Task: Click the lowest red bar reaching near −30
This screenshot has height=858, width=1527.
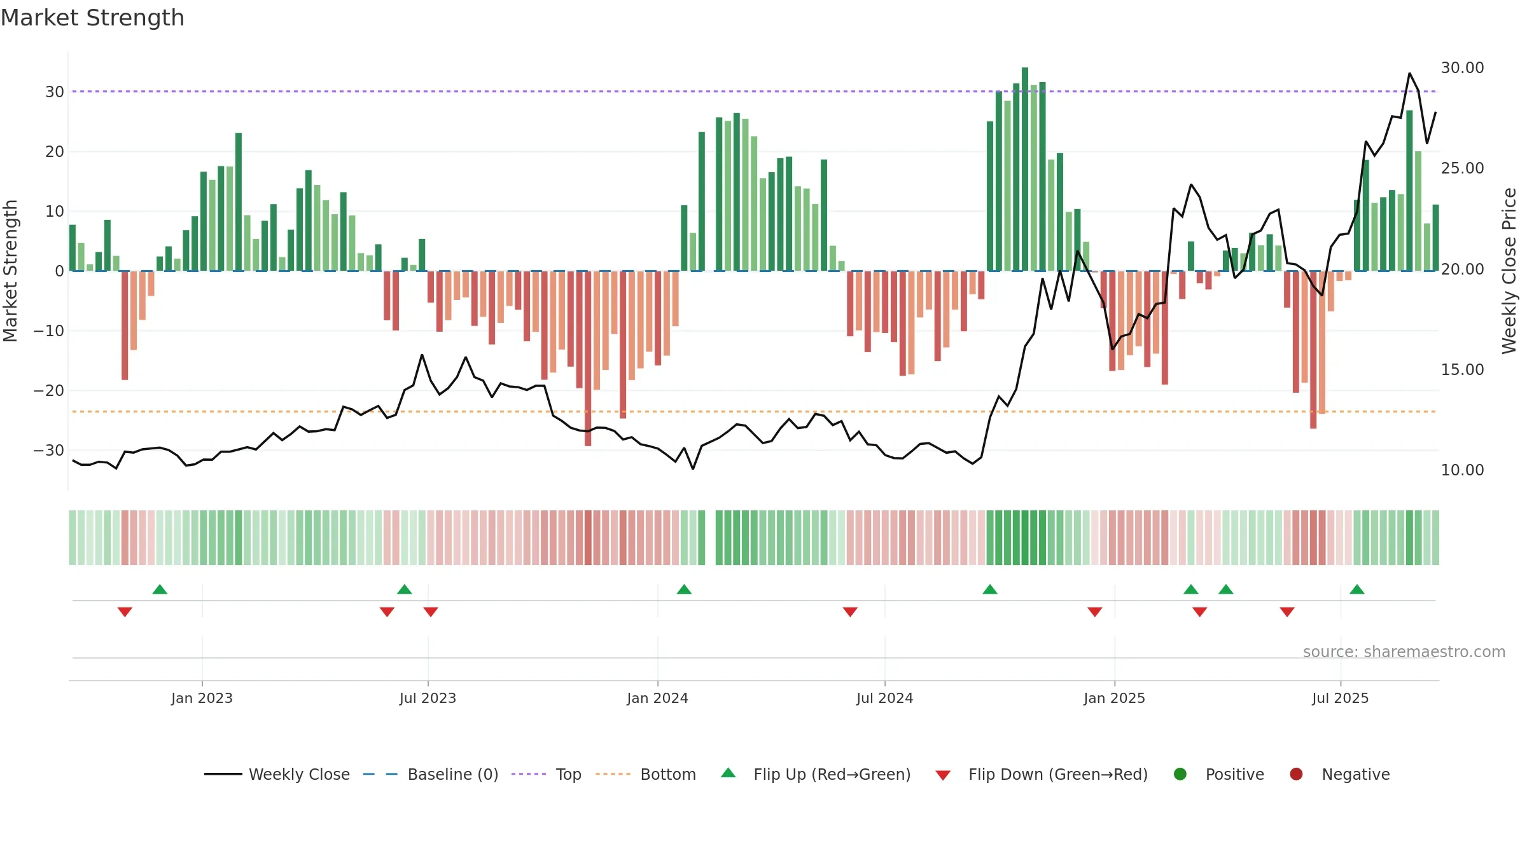Action: pyautogui.click(x=588, y=358)
